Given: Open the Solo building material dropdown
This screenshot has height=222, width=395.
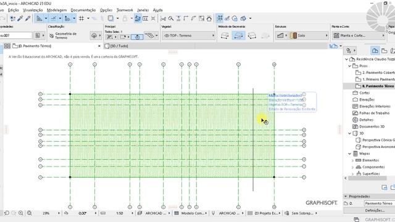Looking at the screenshot, I should [309, 36].
